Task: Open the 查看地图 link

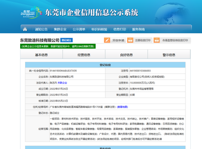Action: [122, 107]
